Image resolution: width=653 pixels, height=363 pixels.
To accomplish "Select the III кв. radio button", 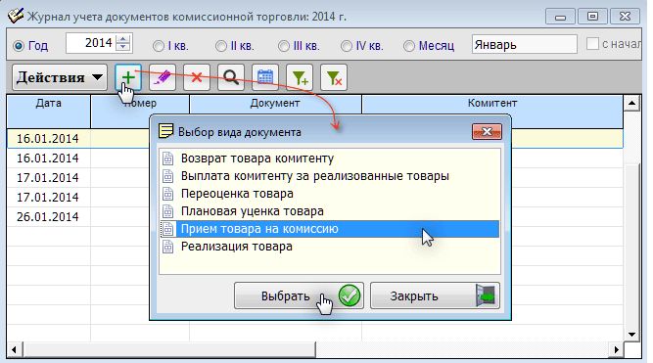I will [284, 46].
